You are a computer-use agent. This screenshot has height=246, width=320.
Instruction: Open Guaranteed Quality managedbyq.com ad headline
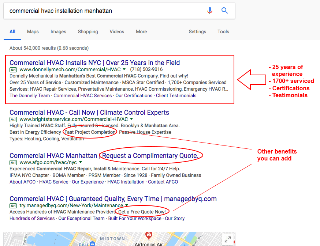[113, 199]
